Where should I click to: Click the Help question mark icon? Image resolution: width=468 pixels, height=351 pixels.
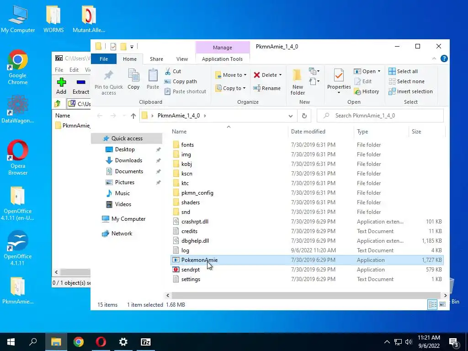pos(444,59)
